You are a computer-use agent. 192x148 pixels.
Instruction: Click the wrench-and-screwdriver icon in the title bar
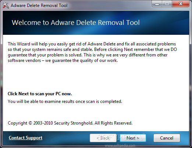[x=6, y=5]
